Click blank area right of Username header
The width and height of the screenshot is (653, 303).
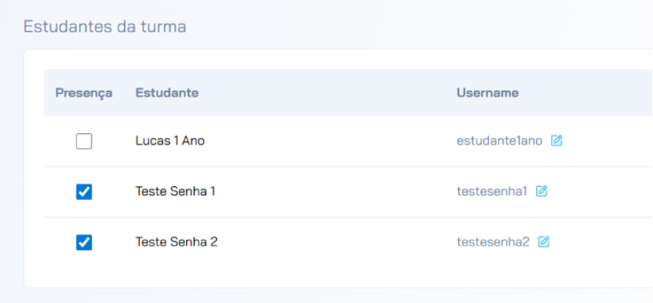point(588,93)
